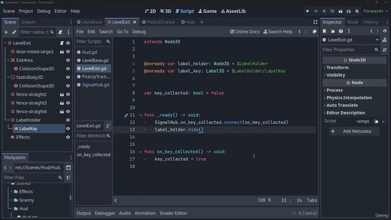Go to previous edited document arrow
391x220 pixels.
[299, 32]
